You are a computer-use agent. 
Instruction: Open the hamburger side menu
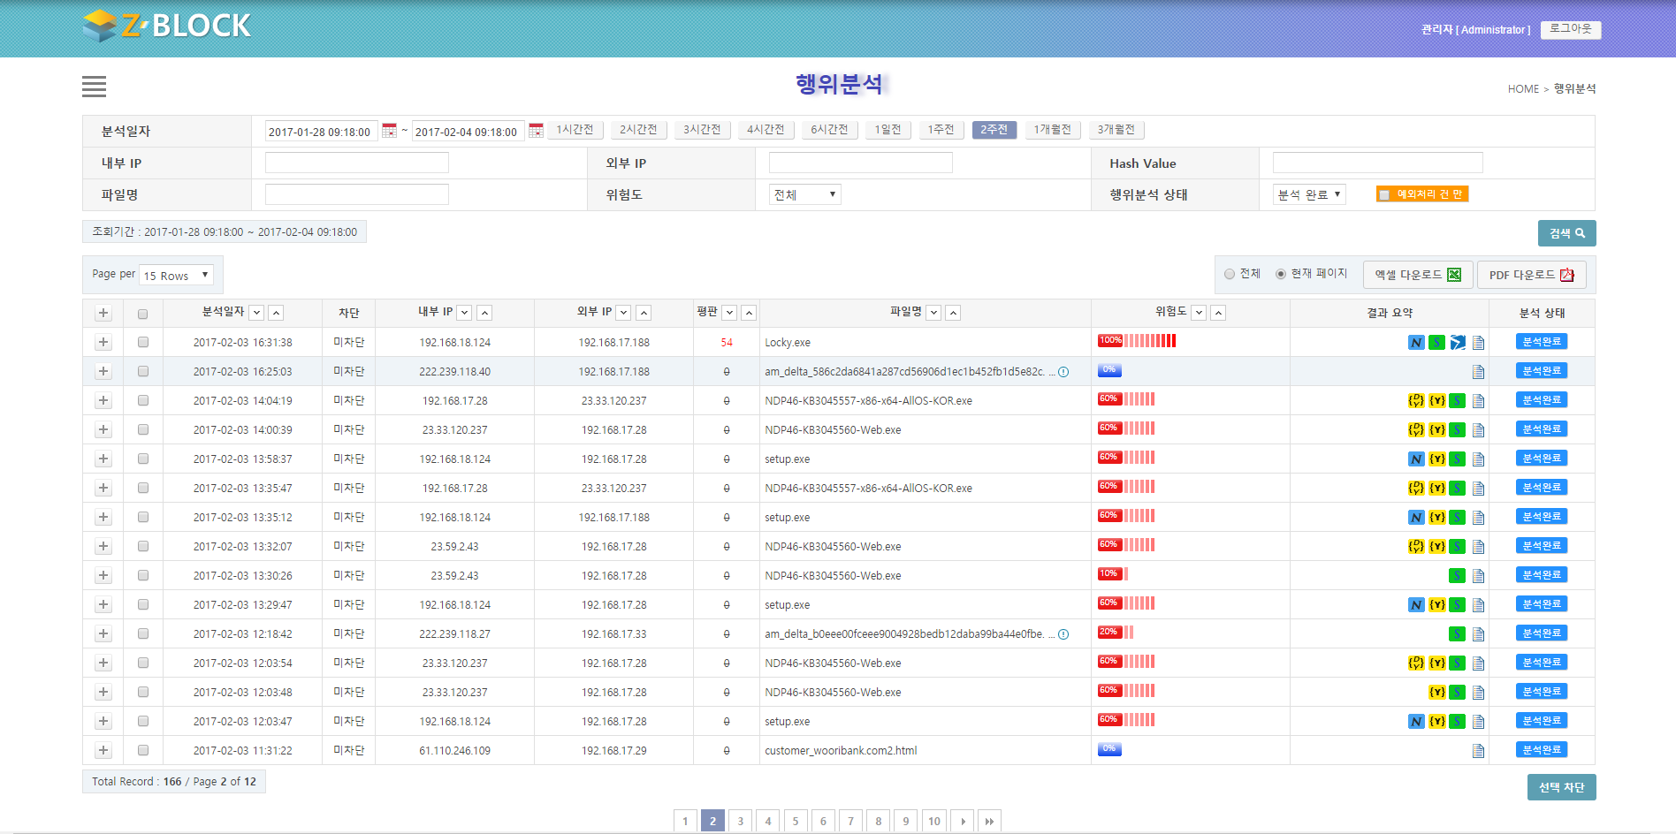[94, 86]
